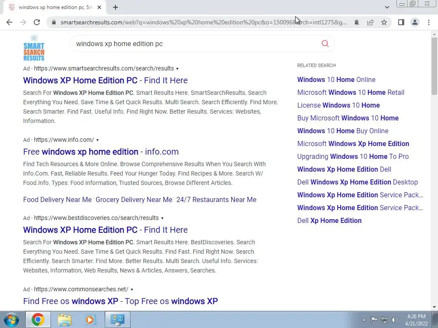
Task: Open related search Microsoft Windows Xp Home Edition
Action: click(x=353, y=143)
